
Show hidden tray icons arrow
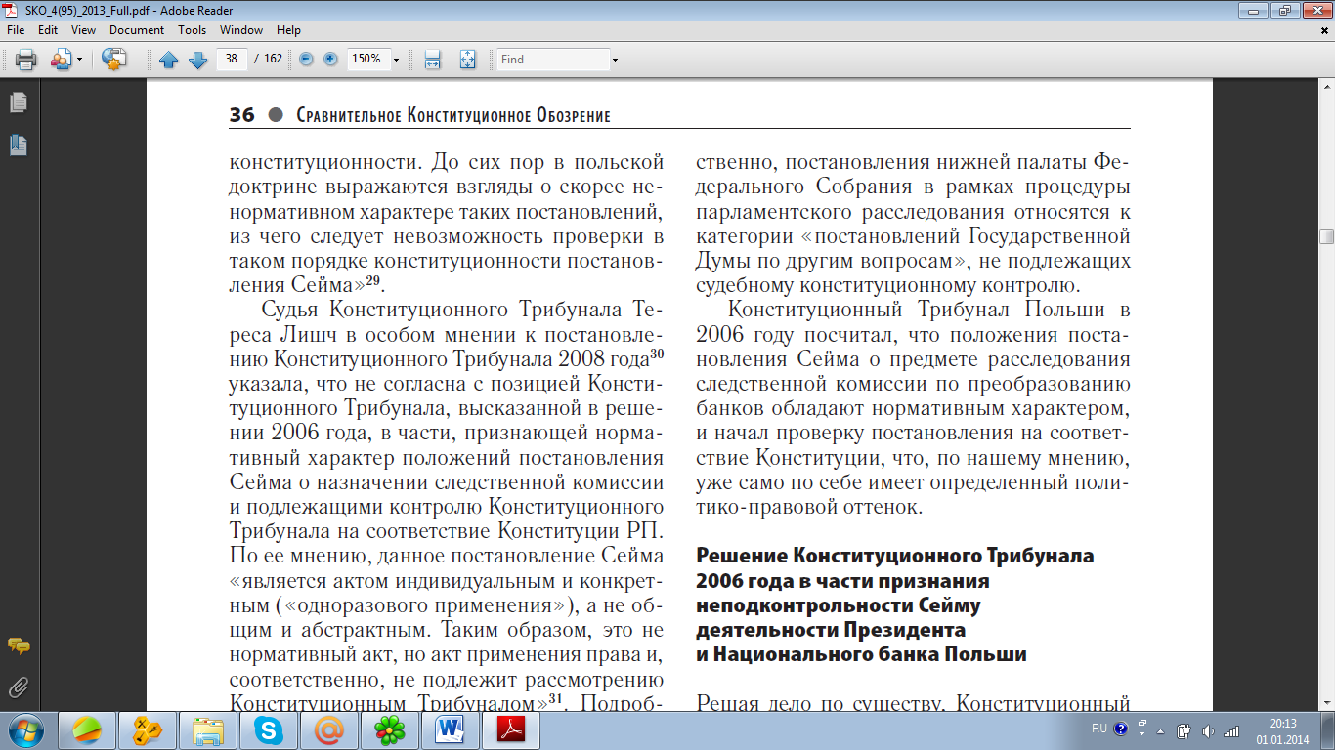1161,730
